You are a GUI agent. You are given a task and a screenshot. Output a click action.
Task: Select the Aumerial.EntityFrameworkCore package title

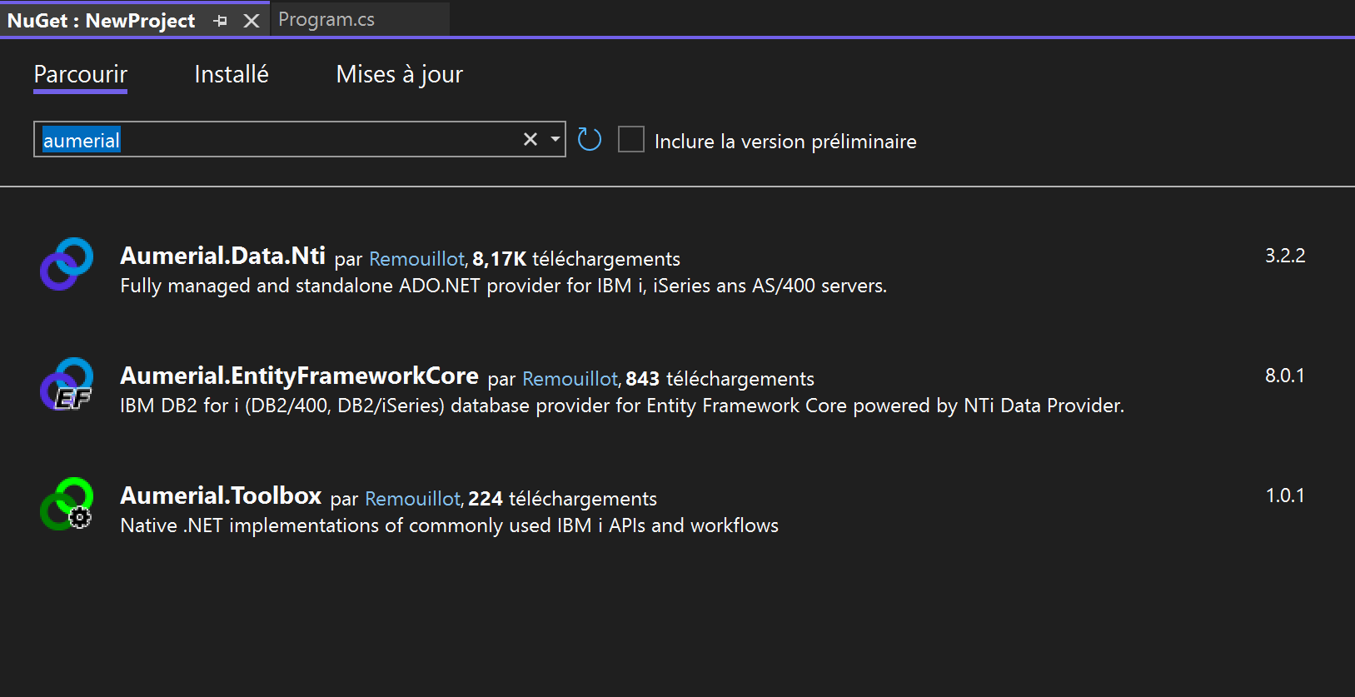coord(299,376)
